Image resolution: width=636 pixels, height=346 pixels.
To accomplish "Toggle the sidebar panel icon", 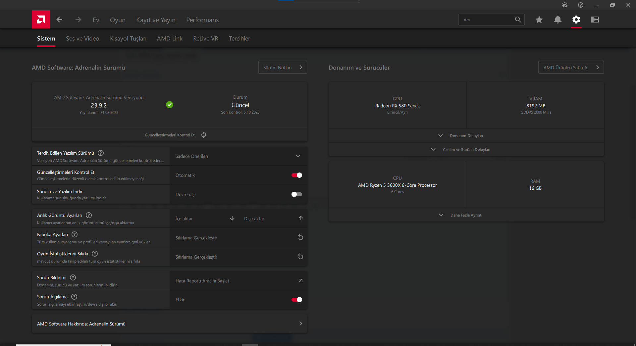I will tap(595, 20).
